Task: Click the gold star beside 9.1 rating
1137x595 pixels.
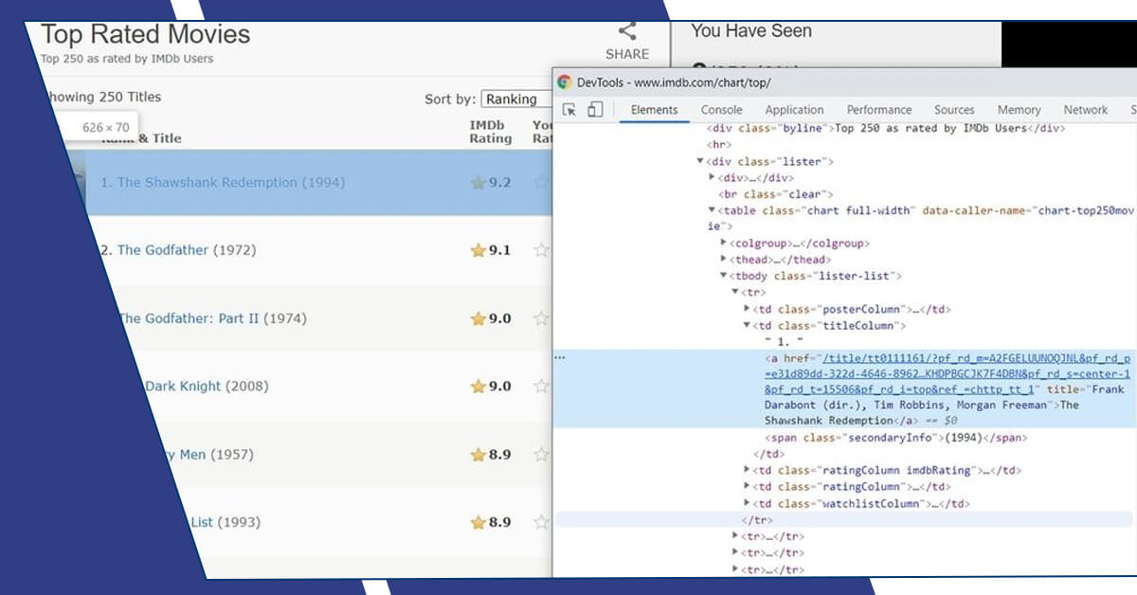Action: tap(478, 250)
